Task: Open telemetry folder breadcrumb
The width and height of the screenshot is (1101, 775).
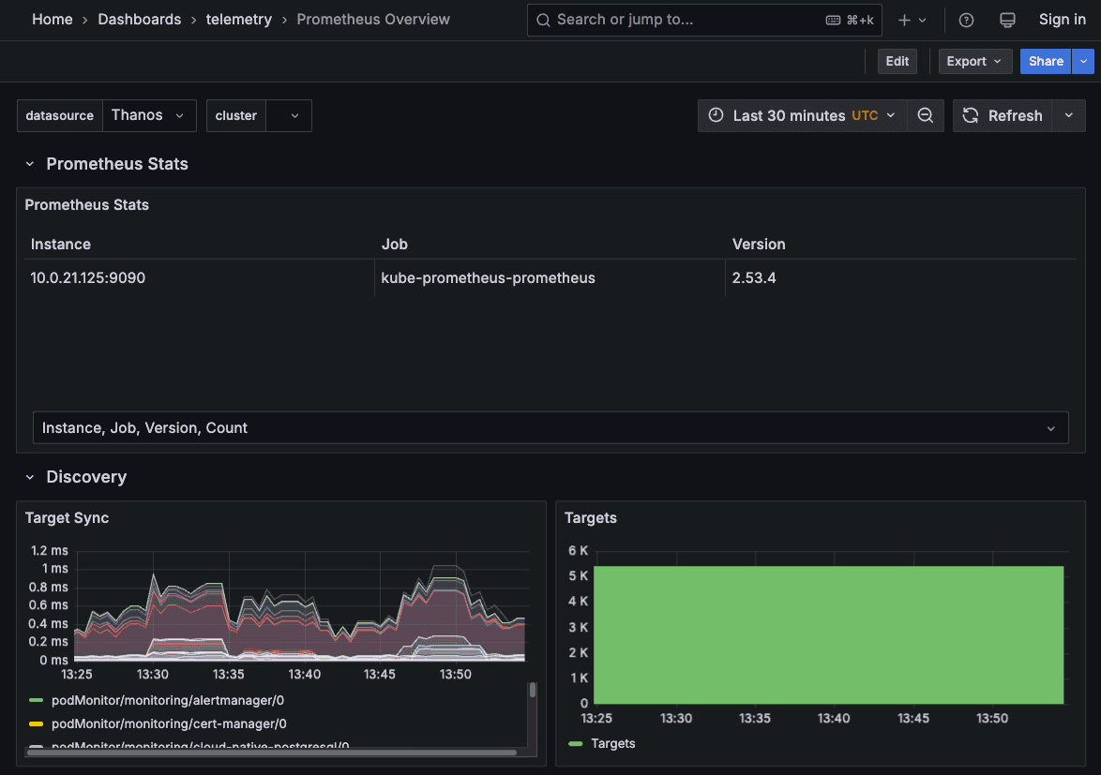Action: coord(239,20)
